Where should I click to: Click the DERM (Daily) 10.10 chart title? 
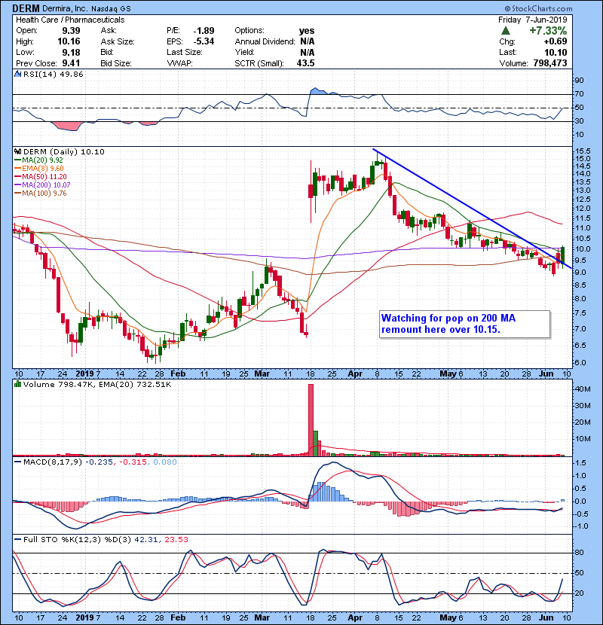64,151
